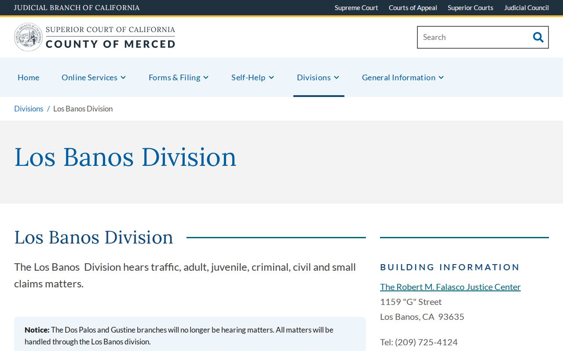Expand the Divisions chevron

[x=336, y=78]
